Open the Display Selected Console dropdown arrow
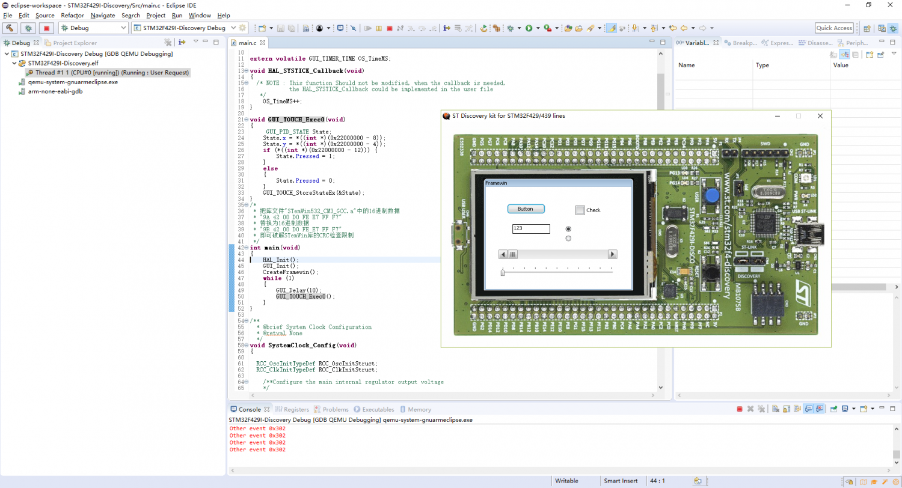Viewport: 902px width, 488px height. 854,409
